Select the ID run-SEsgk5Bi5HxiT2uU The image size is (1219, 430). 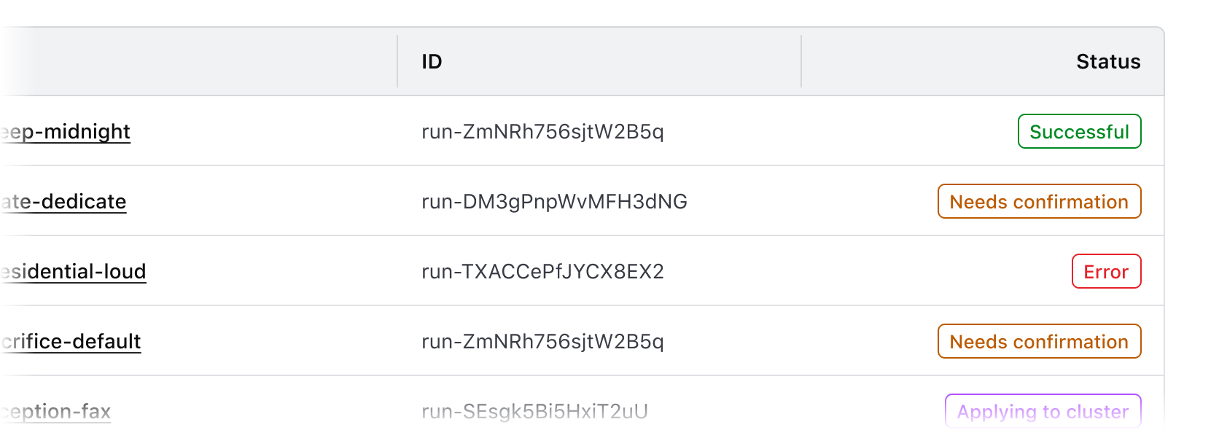[534, 412]
